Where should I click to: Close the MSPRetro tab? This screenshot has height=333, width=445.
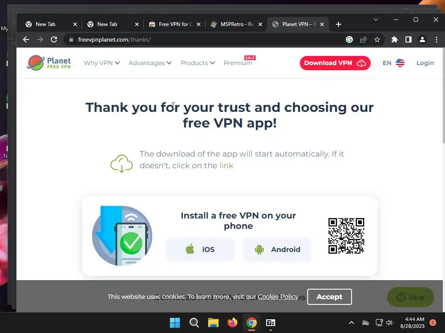[x=260, y=24]
